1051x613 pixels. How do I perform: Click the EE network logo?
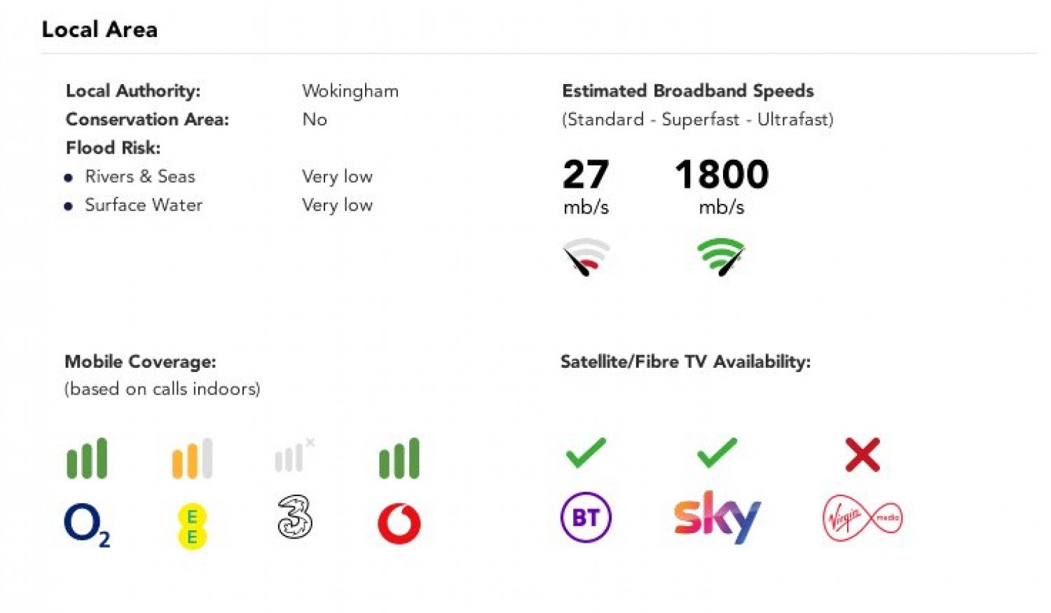(x=192, y=526)
